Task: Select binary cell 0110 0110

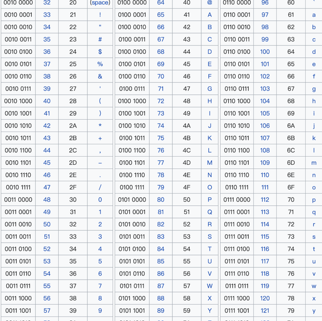Action: [237, 77]
